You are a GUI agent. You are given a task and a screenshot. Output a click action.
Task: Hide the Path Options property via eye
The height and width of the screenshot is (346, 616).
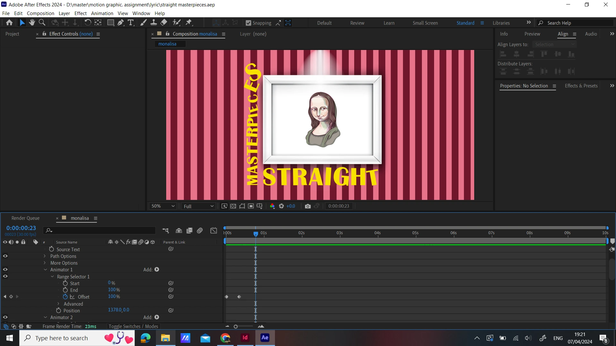[x=5, y=256]
